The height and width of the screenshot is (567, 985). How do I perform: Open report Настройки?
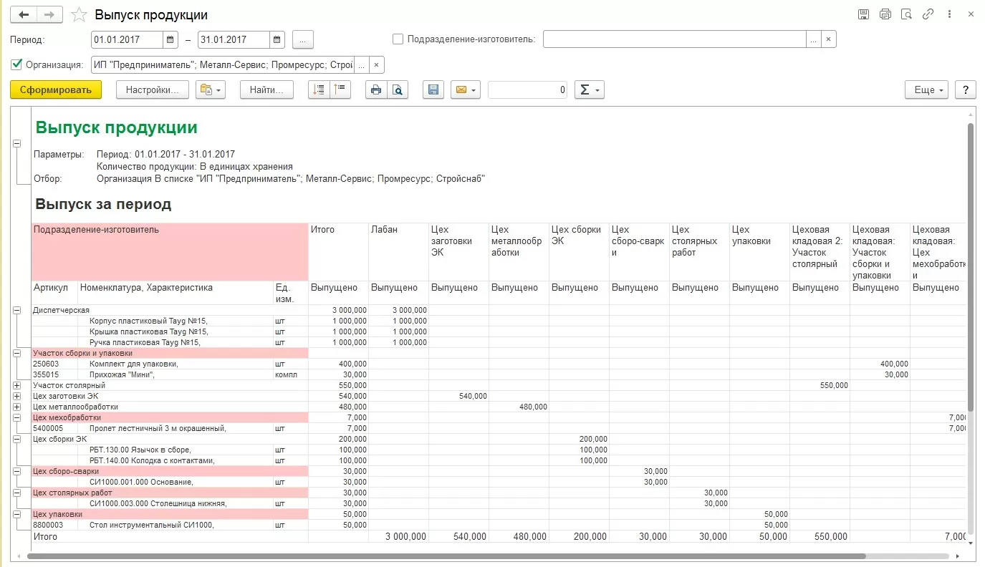click(x=152, y=90)
